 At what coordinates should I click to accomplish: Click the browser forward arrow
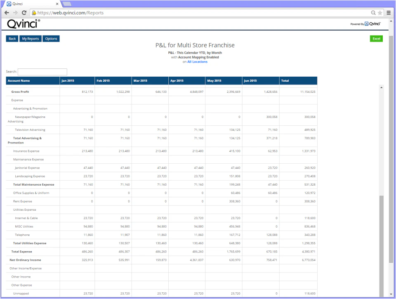click(15, 13)
